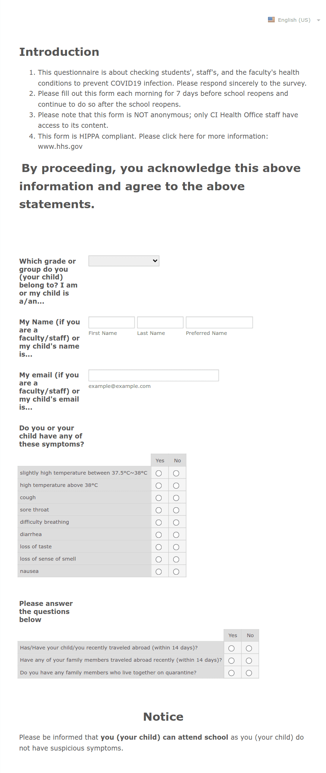Click the US flag language icon
The height and width of the screenshot is (773, 326).
tap(271, 20)
